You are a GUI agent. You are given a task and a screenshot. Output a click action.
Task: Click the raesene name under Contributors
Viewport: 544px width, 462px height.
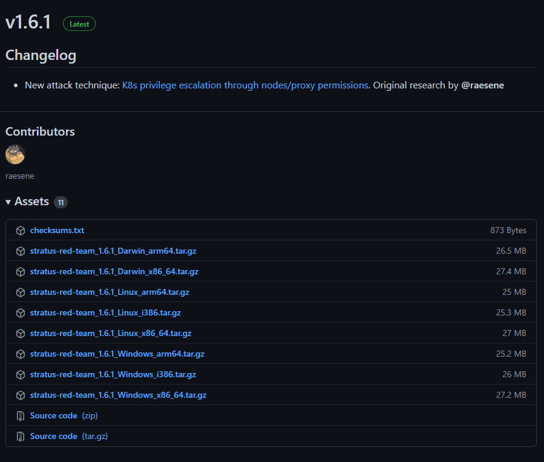[x=20, y=176]
